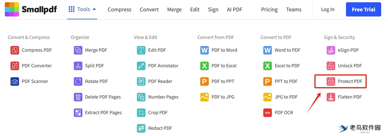The image size is (388, 136).
Task: Click the Smallpdf logo
Action: (31, 9)
